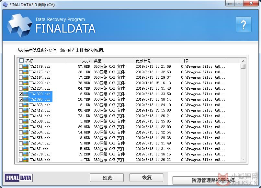Uncheck the box for ~TA1395.cab
This screenshot has height=188, width=261.
(21, 99)
